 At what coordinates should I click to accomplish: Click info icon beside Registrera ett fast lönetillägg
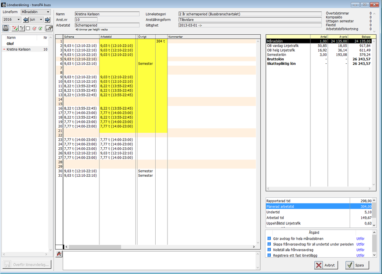(x=269, y=255)
